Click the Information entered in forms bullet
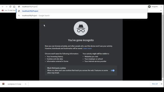The image size is (164, 92). [57, 61]
